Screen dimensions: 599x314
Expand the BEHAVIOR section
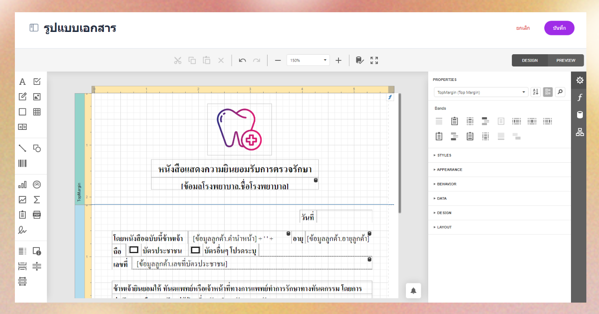pyautogui.click(x=499, y=184)
